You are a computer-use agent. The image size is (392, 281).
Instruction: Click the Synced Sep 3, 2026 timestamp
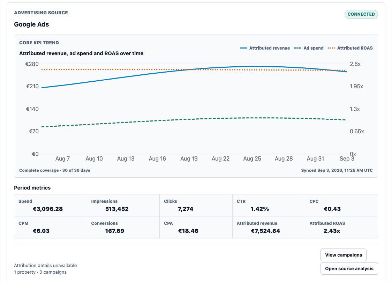pyautogui.click(x=337, y=170)
